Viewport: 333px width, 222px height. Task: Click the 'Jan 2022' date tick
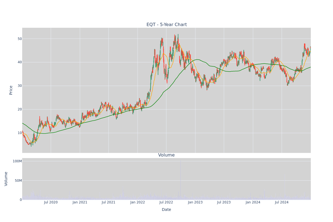[x=138, y=202]
